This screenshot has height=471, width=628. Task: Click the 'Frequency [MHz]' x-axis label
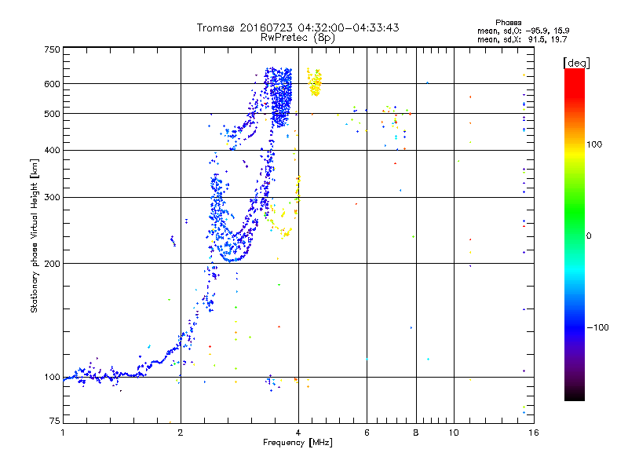[x=298, y=443]
